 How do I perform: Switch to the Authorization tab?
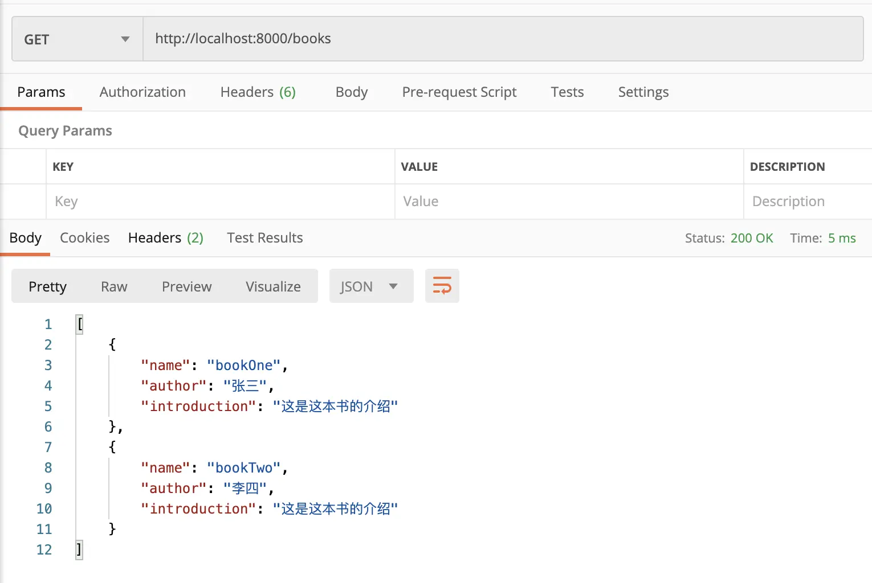click(142, 92)
